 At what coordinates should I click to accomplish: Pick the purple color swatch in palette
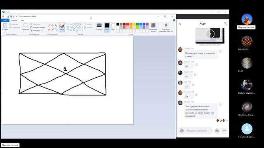pos(147,24)
